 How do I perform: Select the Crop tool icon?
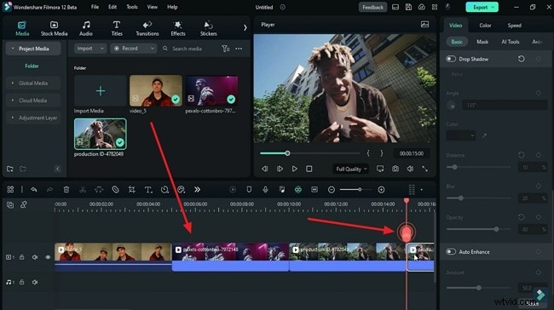point(132,190)
